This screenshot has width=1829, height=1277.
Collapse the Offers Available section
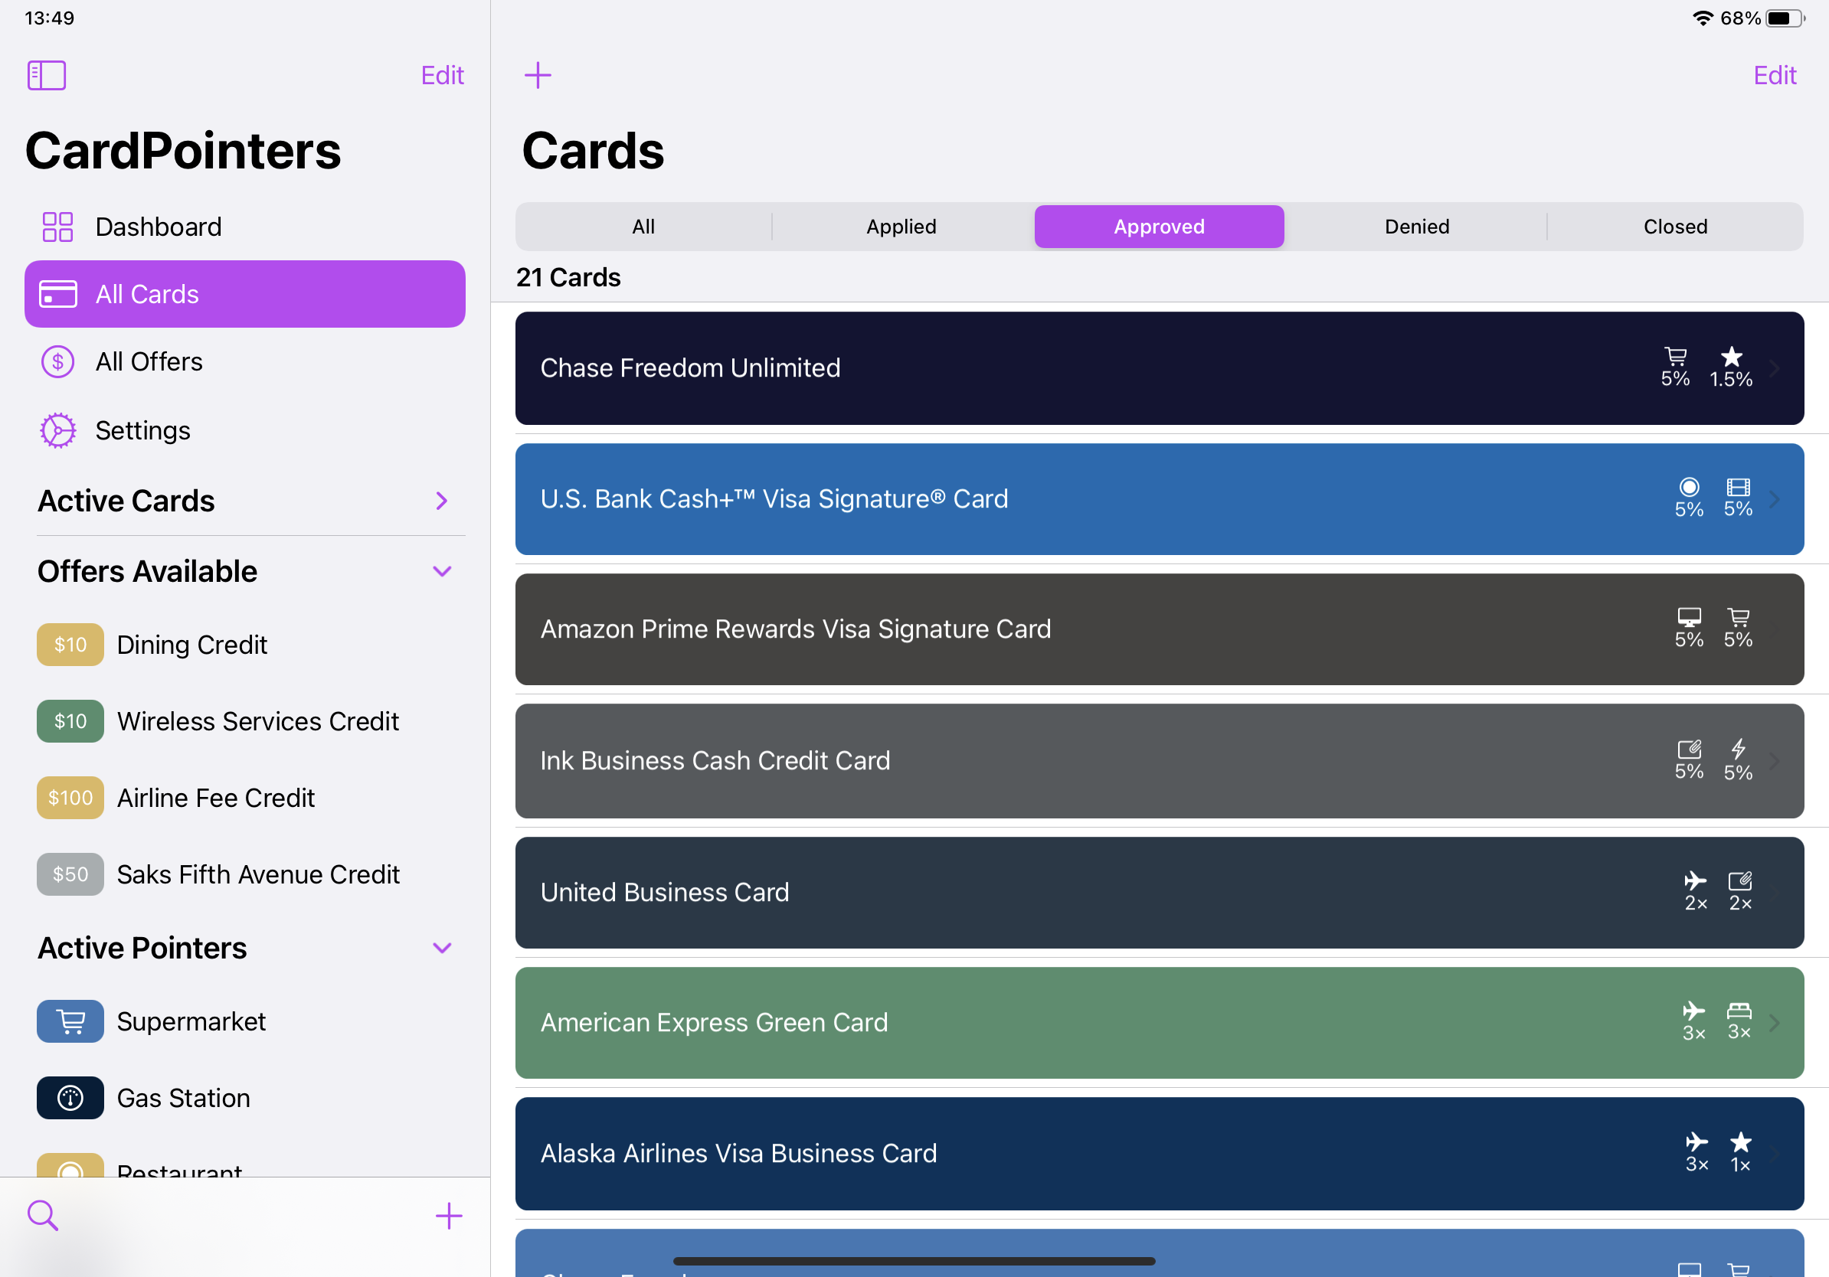[442, 572]
